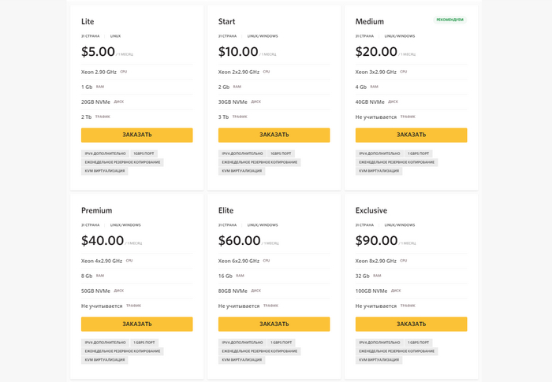This screenshot has width=552, height=382.
Task: Click the Exclusive plan title
Action: (371, 210)
